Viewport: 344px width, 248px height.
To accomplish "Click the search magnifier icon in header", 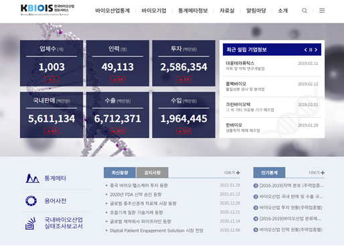I will [305, 11].
